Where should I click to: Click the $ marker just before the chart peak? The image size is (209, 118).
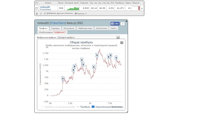pyautogui.click(x=97, y=55)
